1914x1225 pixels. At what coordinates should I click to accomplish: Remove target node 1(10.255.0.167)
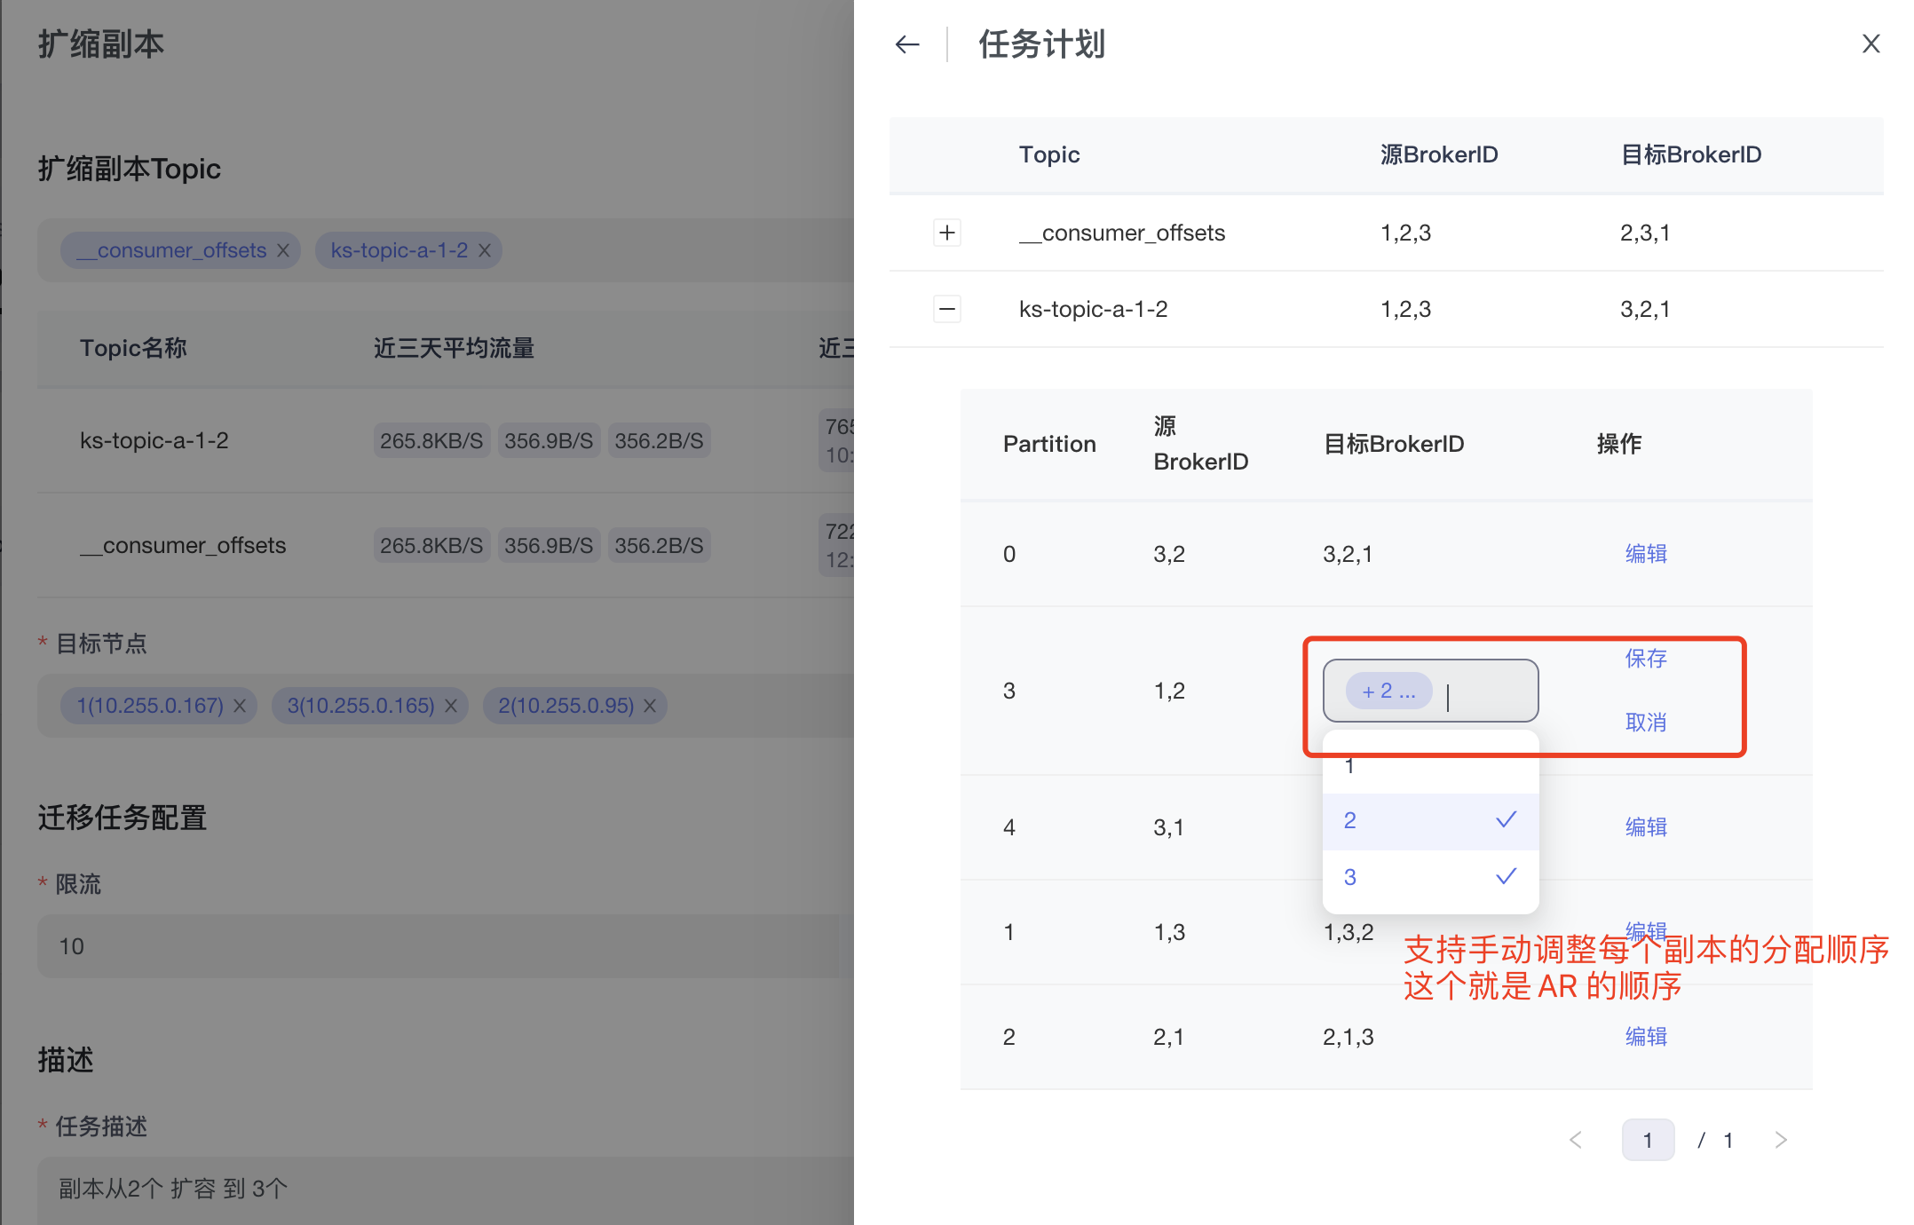coord(240,706)
